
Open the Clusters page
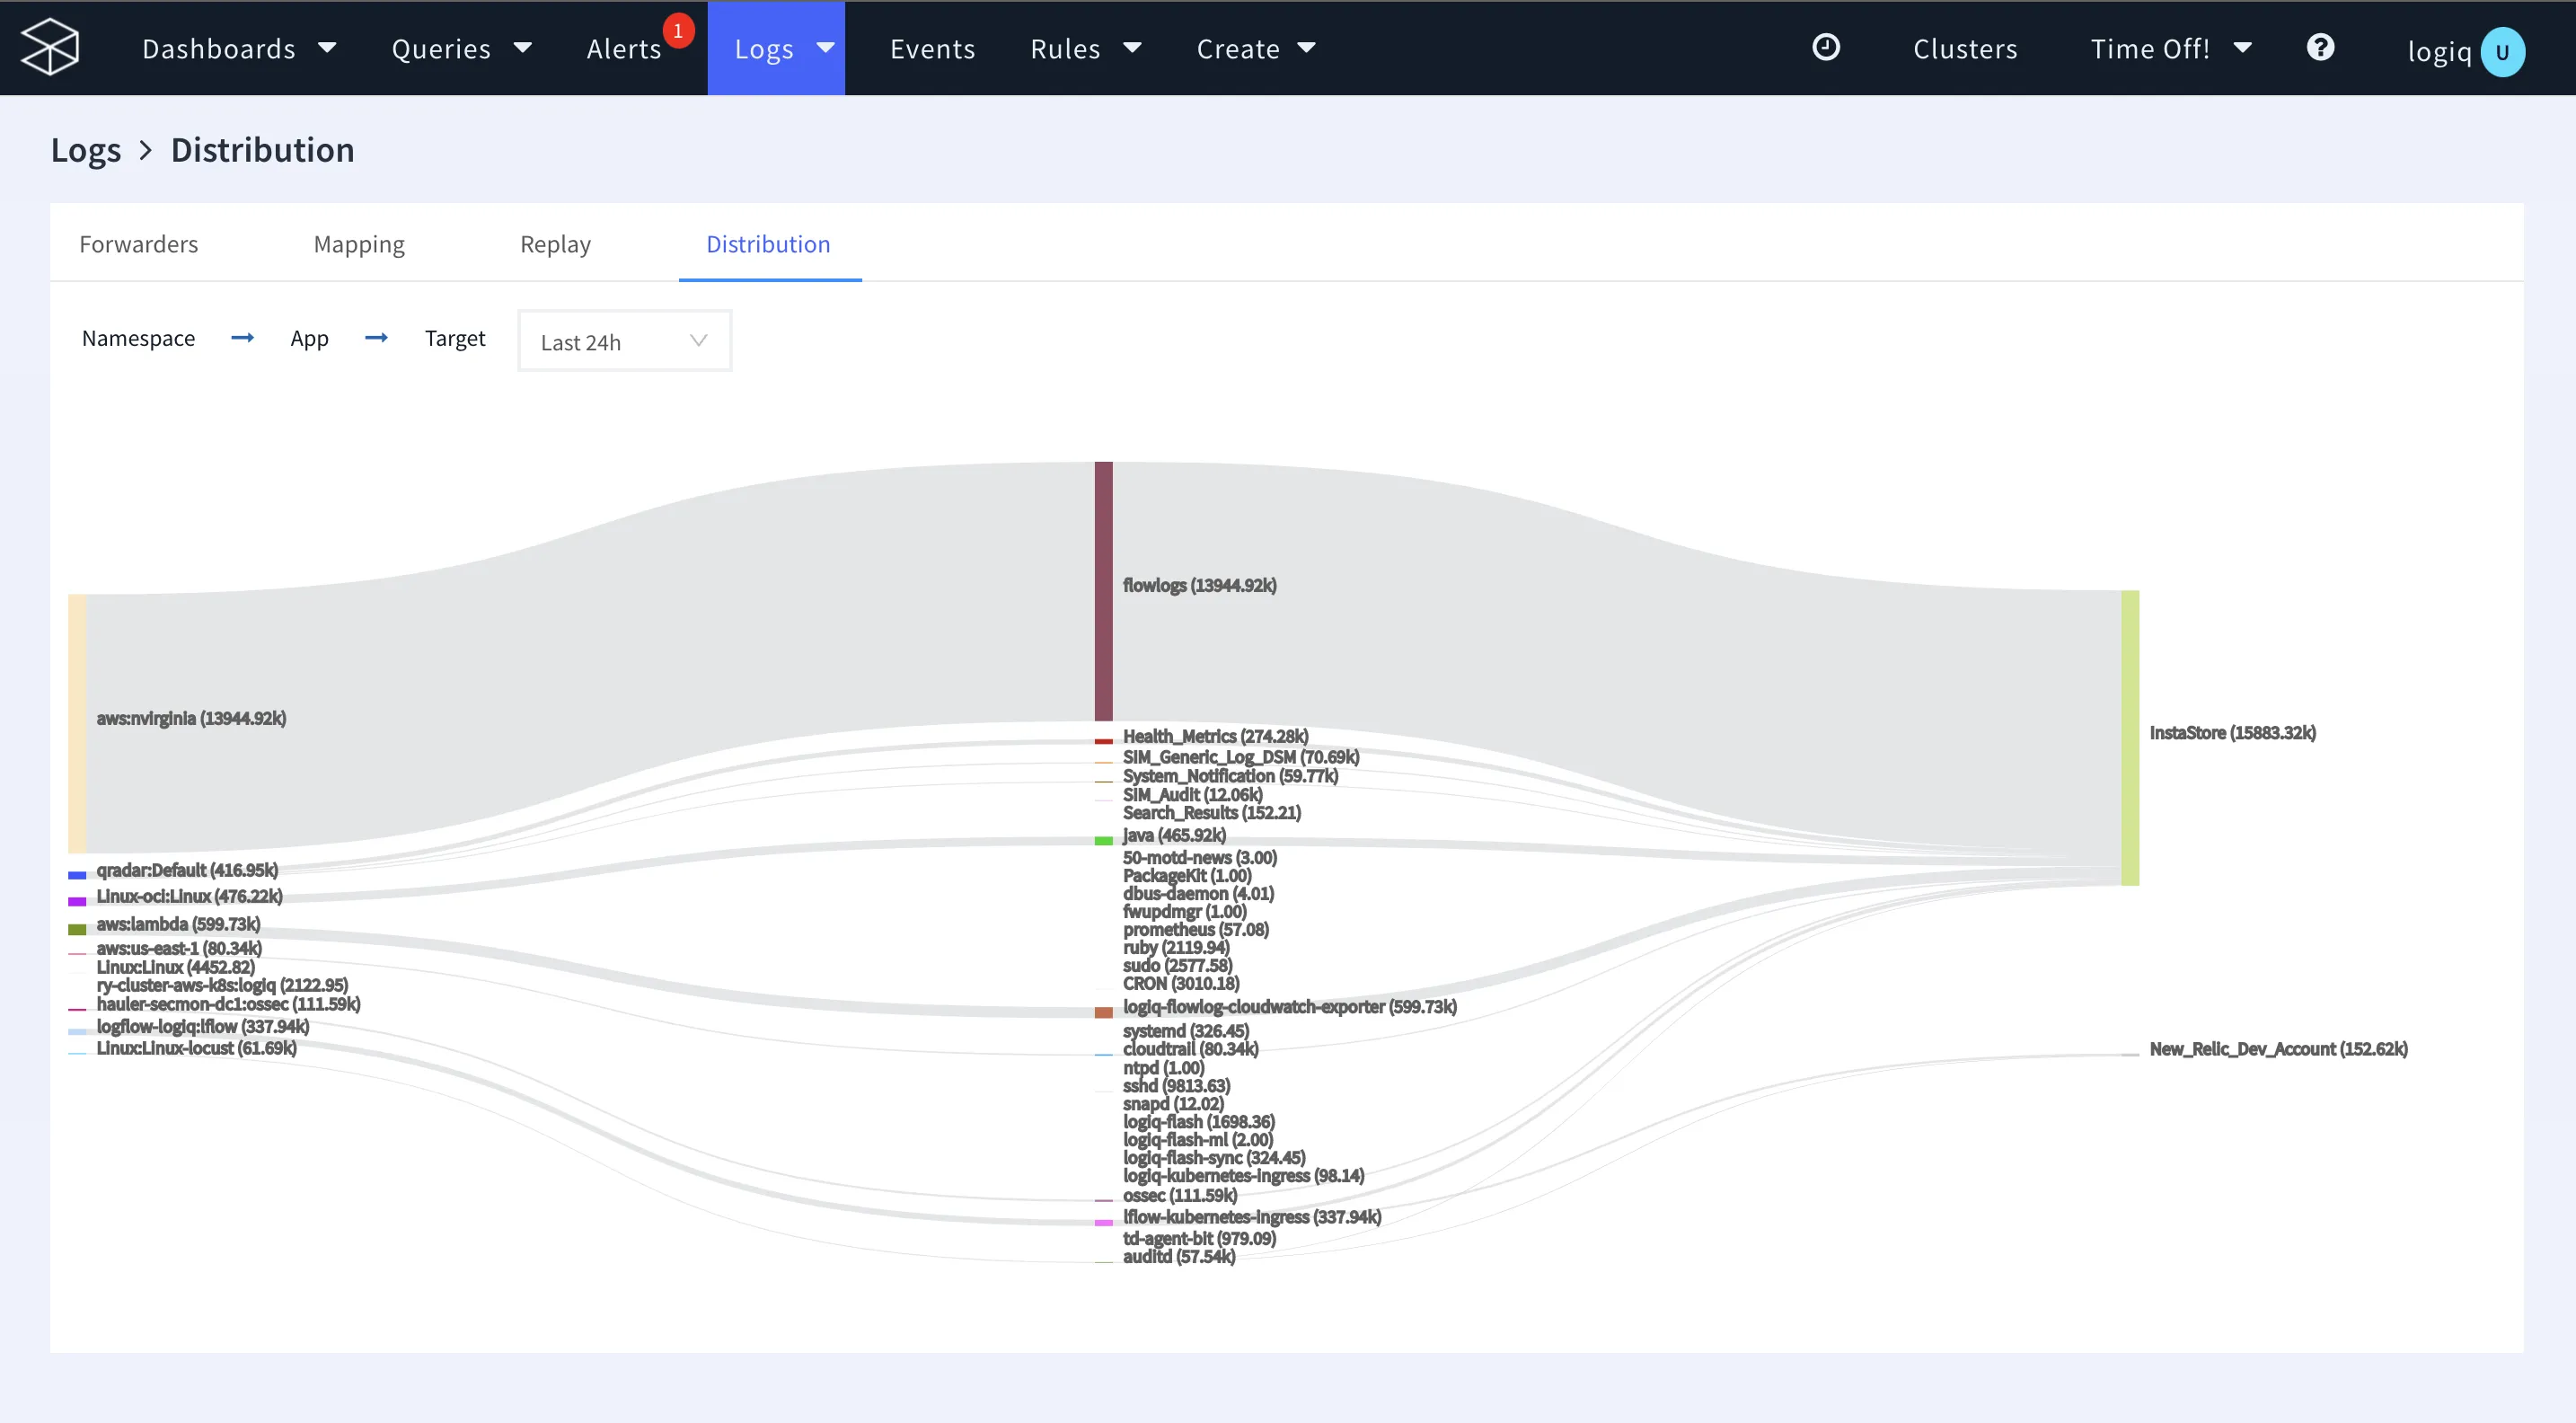1965,48
